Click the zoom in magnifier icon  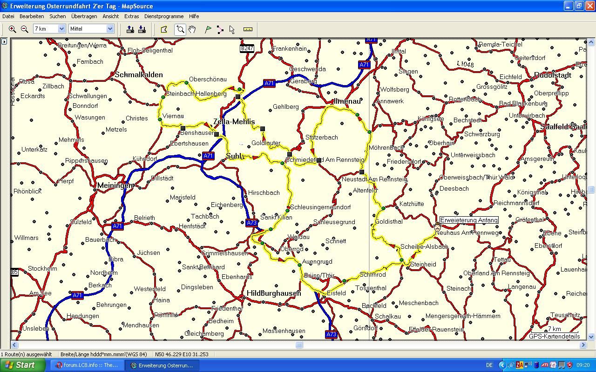tap(13, 29)
